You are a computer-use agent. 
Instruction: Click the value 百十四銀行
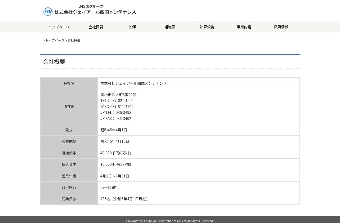(x=110, y=187)
